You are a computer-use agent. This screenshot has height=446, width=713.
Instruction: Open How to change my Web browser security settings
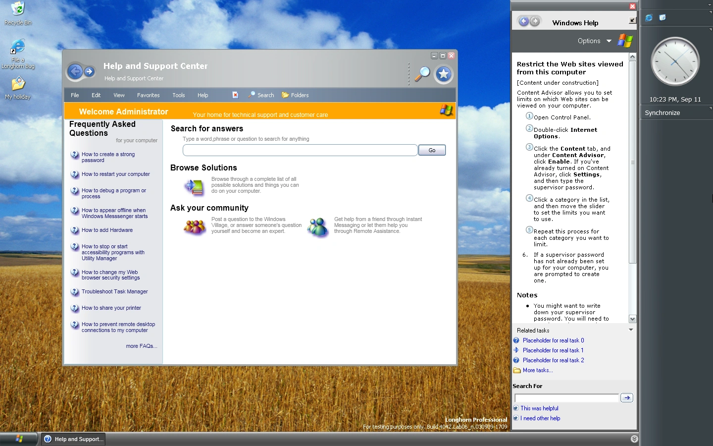[111, 275]
